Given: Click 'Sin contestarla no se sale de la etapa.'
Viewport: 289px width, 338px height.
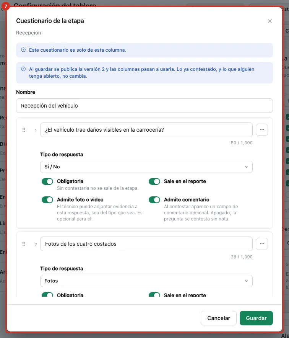Looking at the screenshot, I should tap(98, 188).
